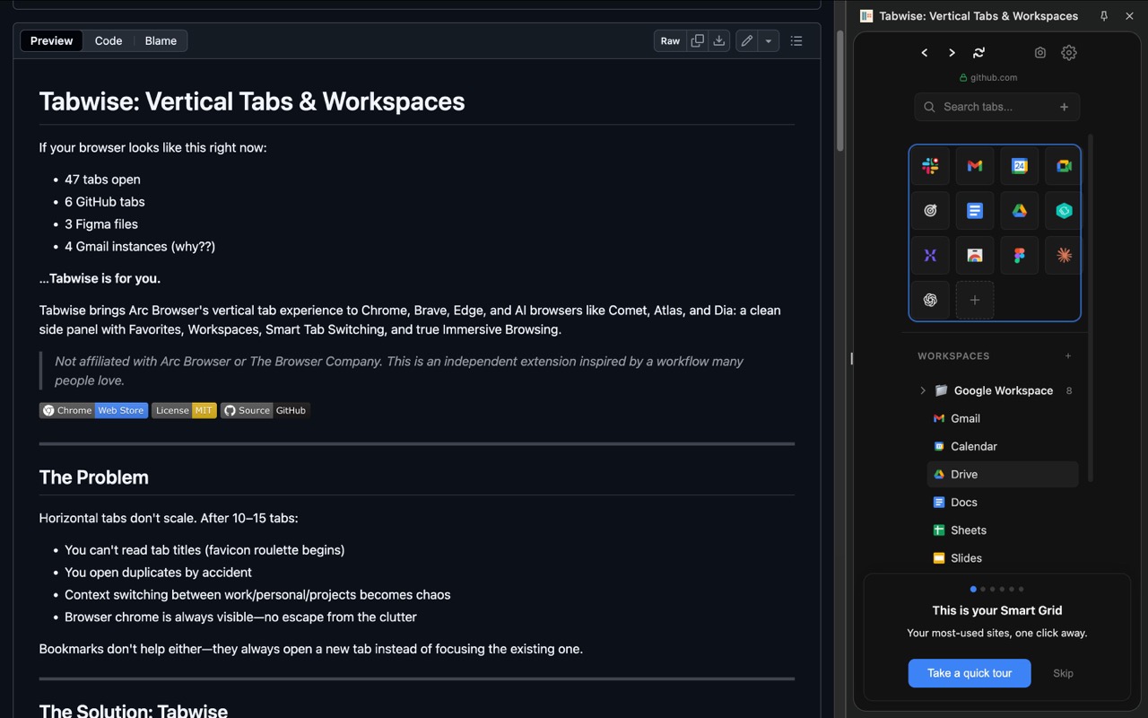This screenshot has width=1148, height=718.
Task: Select Sheets in workspace list
Action: click(1003, 530)
